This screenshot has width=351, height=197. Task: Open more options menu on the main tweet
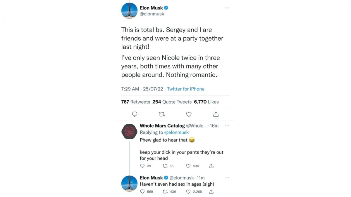227,8
